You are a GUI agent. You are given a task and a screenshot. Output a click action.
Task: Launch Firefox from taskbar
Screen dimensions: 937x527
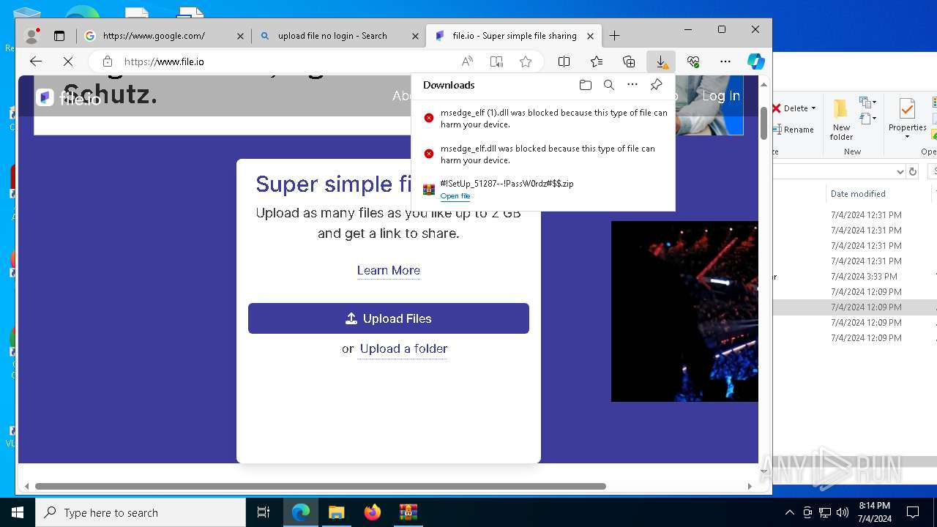pos(372,512)
